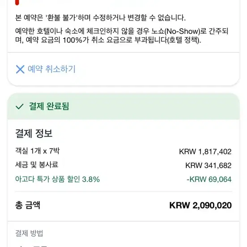Select the 세금 및 봉사료 label
The height and width of the screenshot is (247, 247).
click(37, 165)
